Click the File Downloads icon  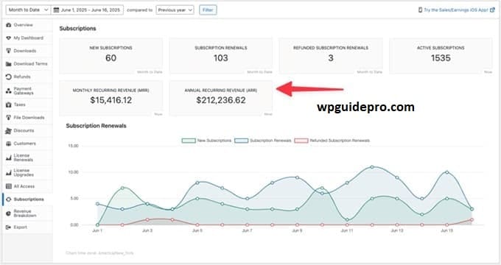click(9, 118)
